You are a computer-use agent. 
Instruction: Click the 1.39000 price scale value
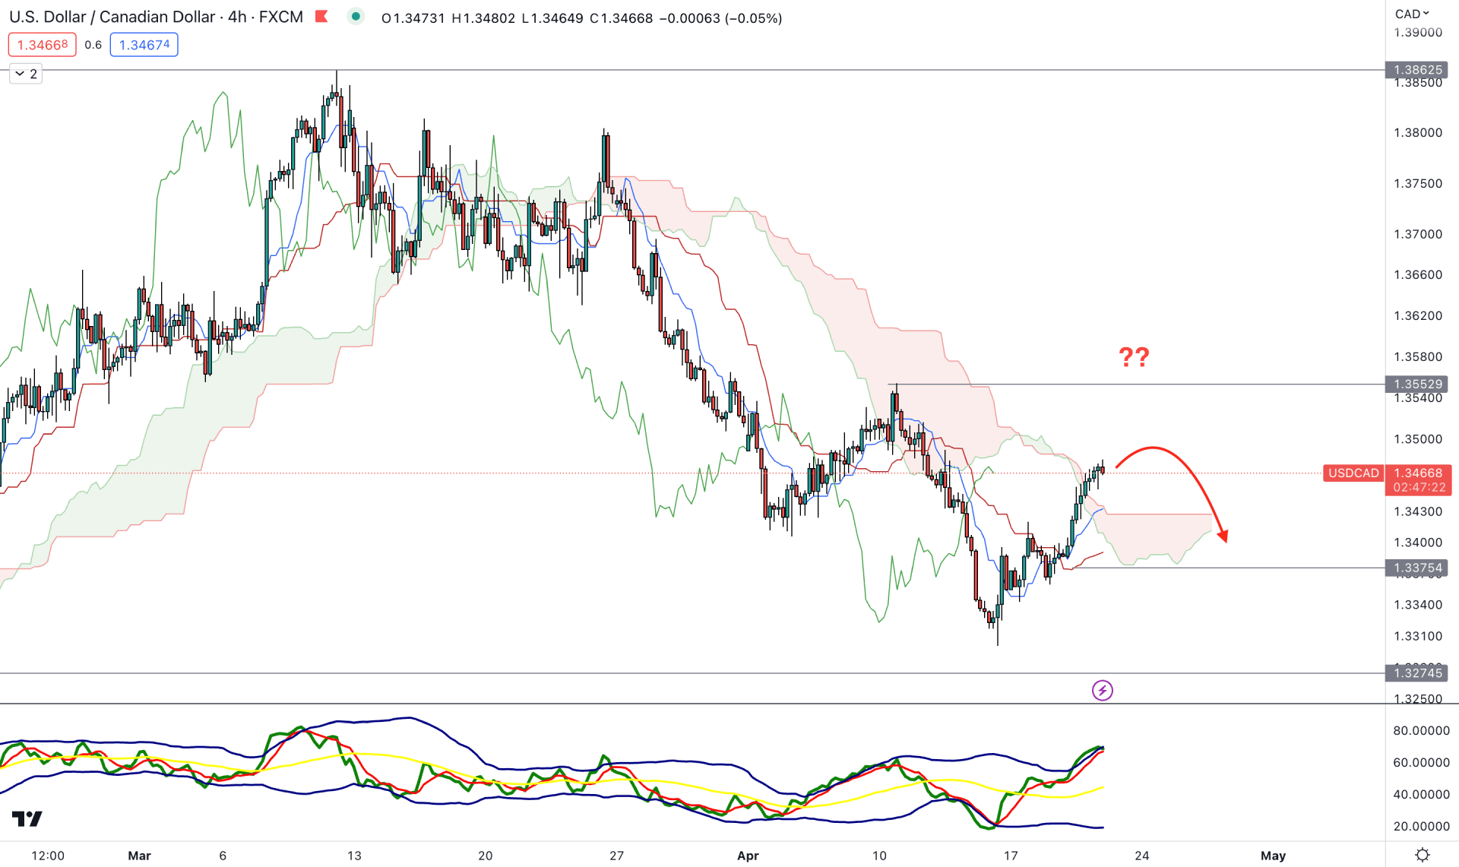click(x=1418, y=32)
